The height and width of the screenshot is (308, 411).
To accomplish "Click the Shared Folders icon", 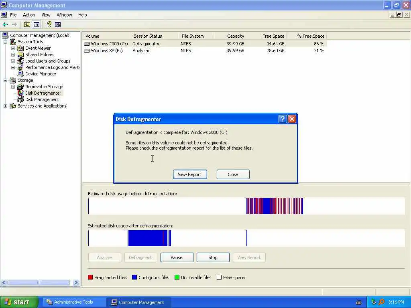I will [x=20, y=55].
